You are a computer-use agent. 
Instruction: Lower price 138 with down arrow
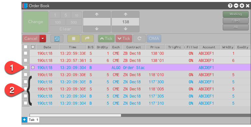tap(125, 29)
